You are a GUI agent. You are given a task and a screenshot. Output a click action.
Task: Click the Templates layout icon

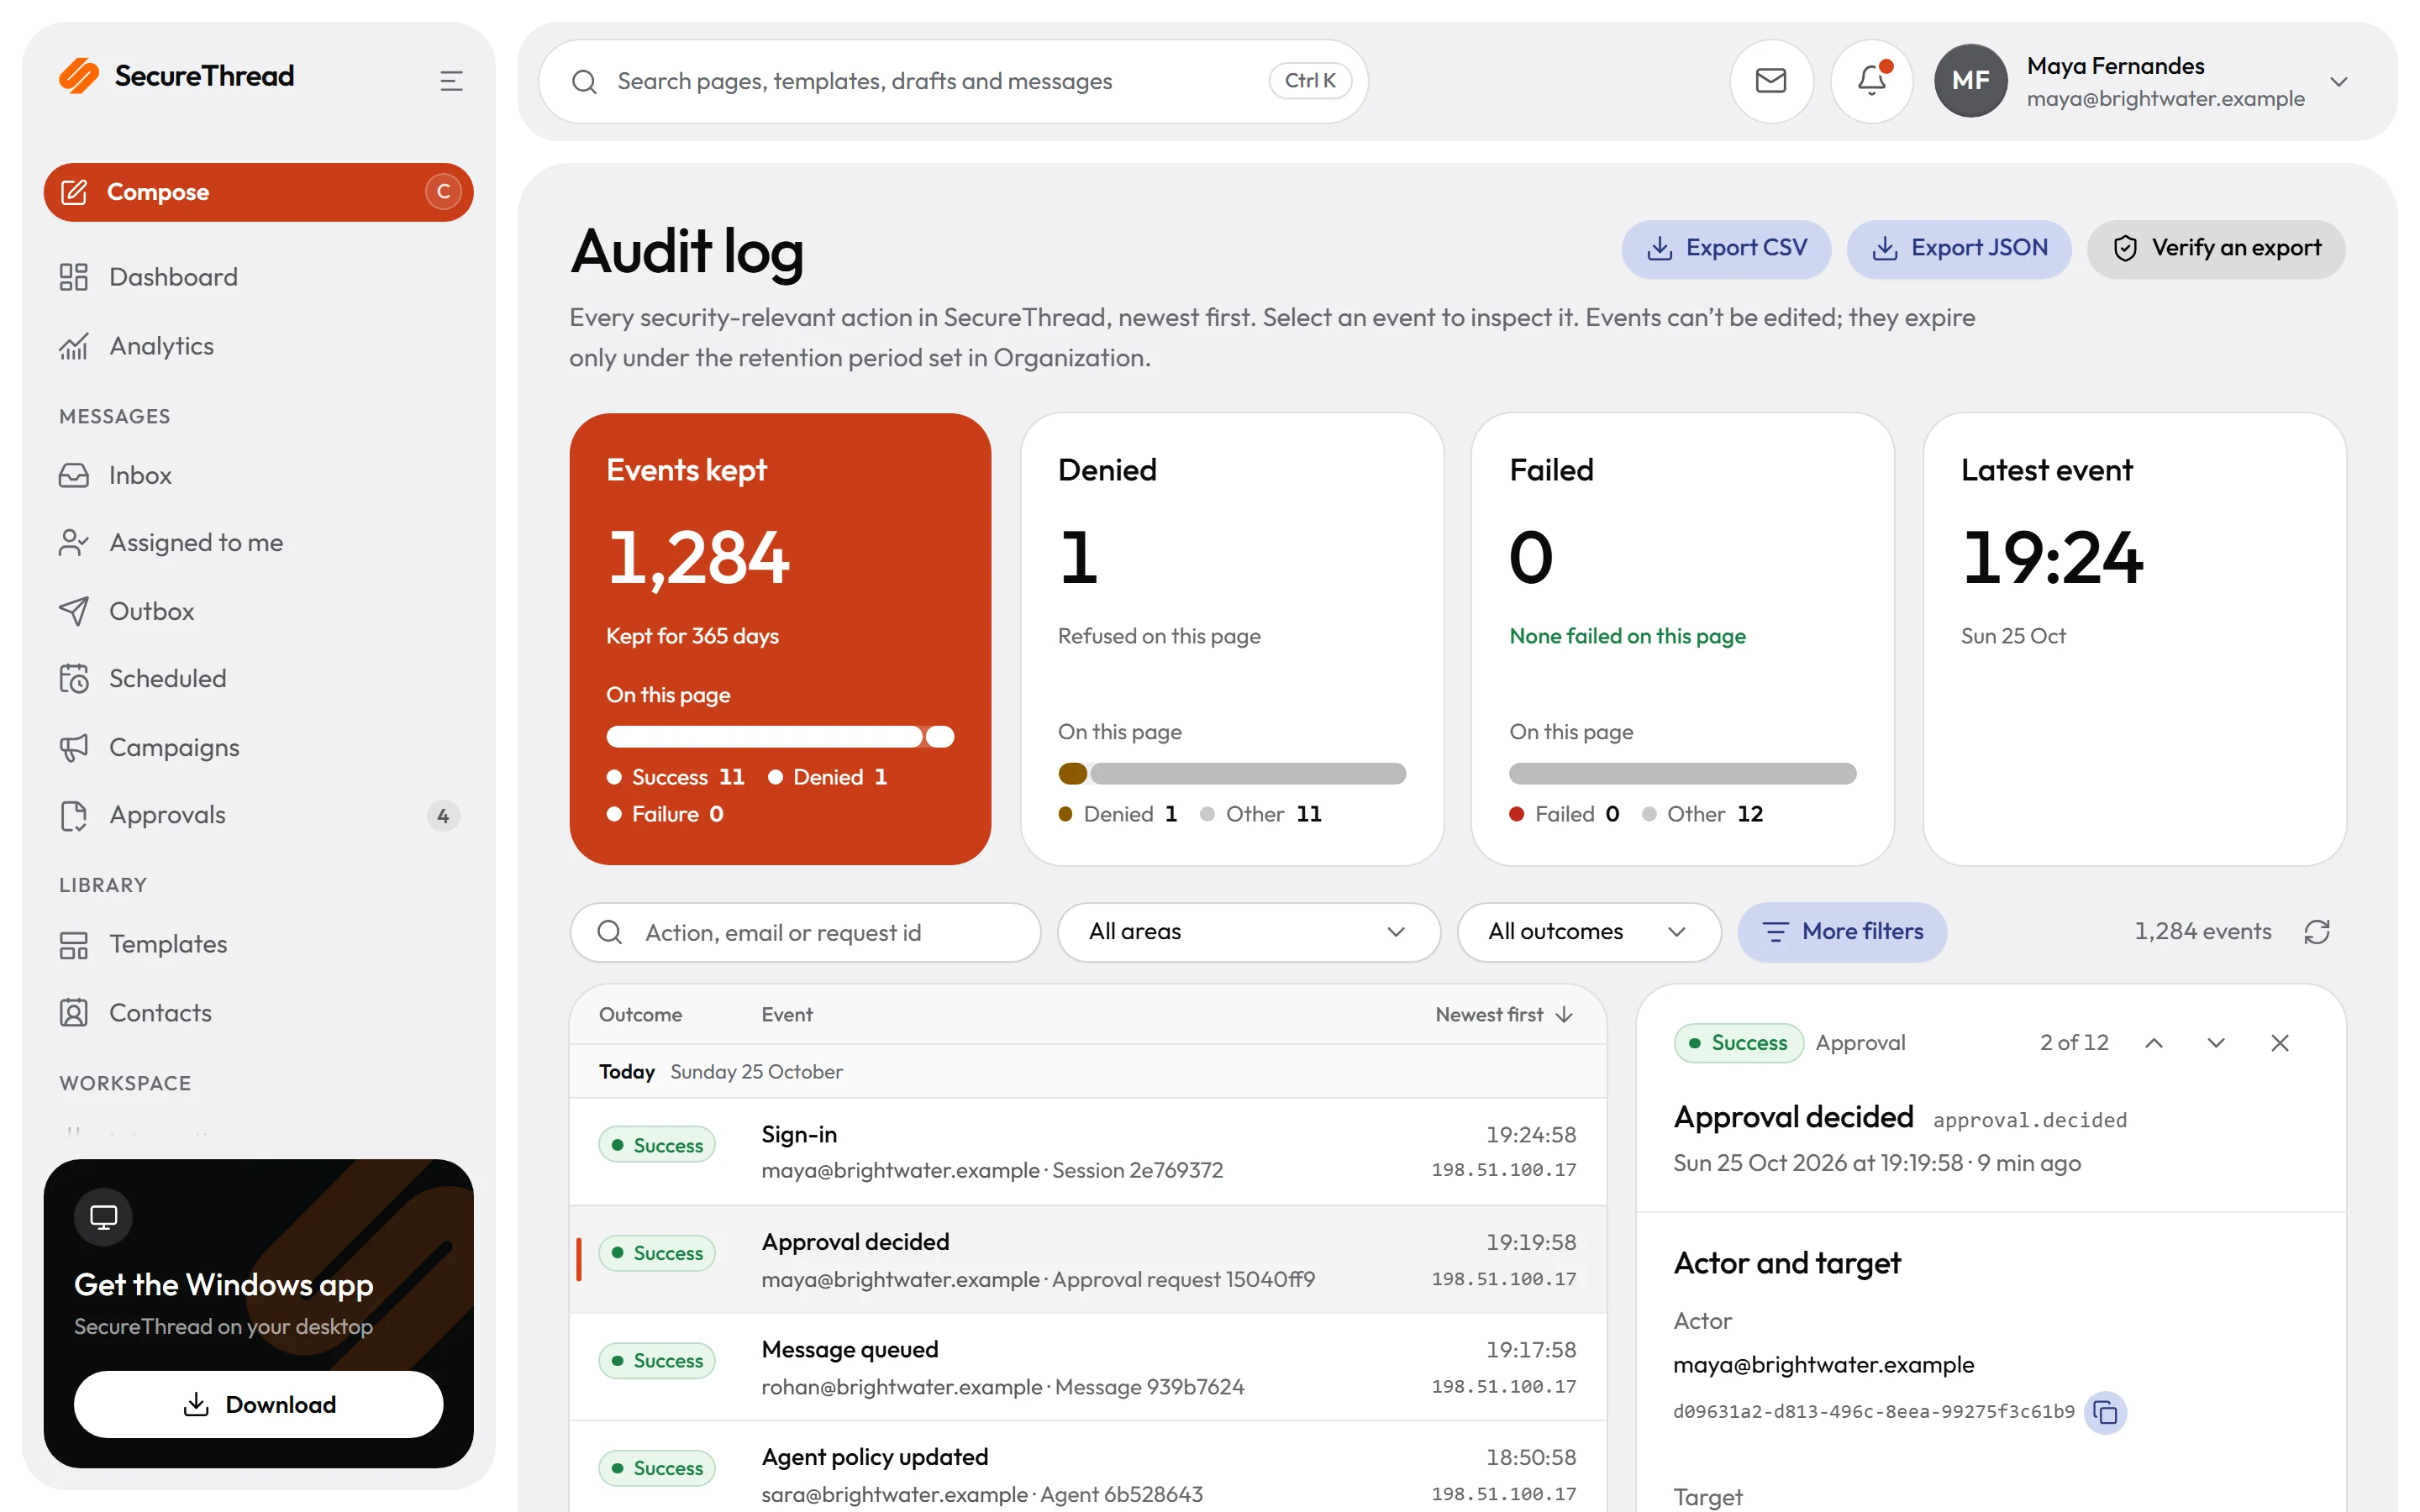click(x=73, y=944)
